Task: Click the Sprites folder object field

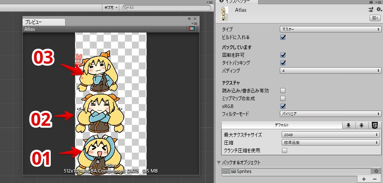Action: pyautogui.click(x=301, y=171)
